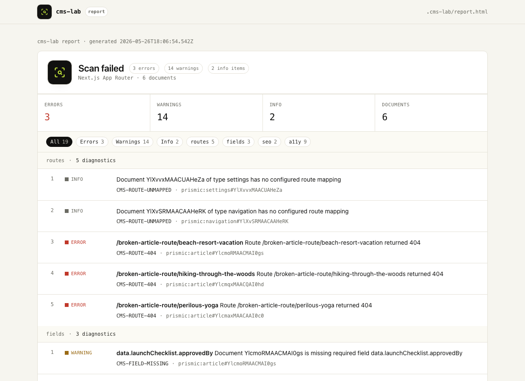Click the Info summary card
Image resolution: width=525 pixels, height=381 pixels.
click(319, 113)
